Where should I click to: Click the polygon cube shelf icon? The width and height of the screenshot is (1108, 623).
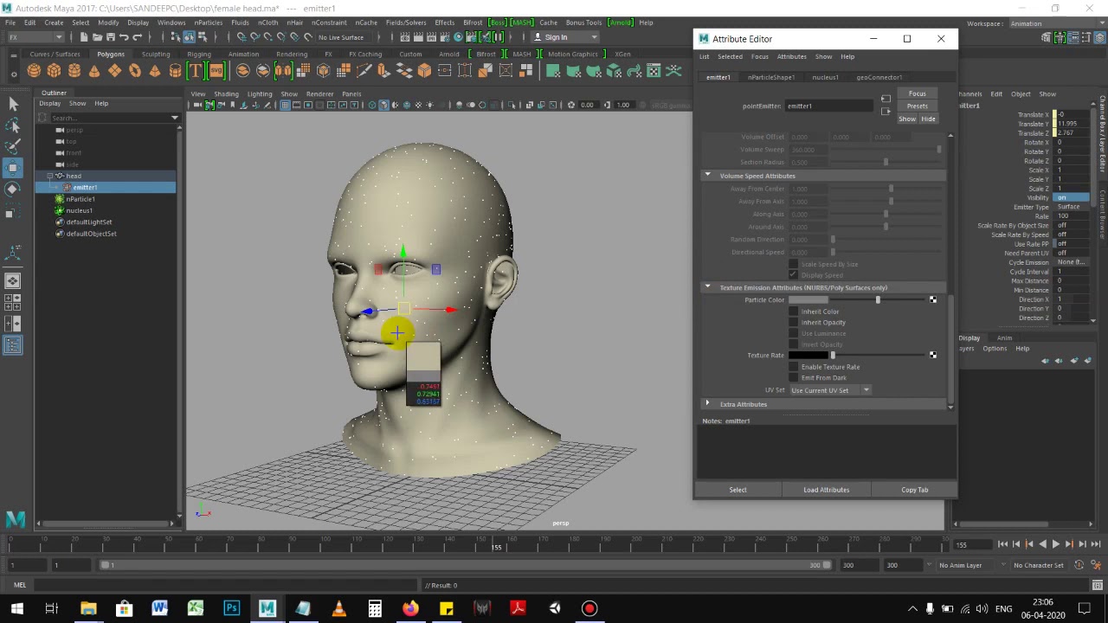point(55,71)
